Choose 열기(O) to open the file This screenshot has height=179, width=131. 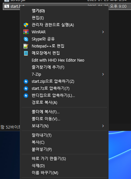point(64,11)
